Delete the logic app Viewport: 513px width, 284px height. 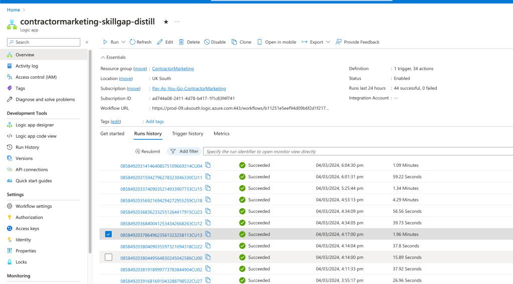pyautogui.click(x=190, y=42)
